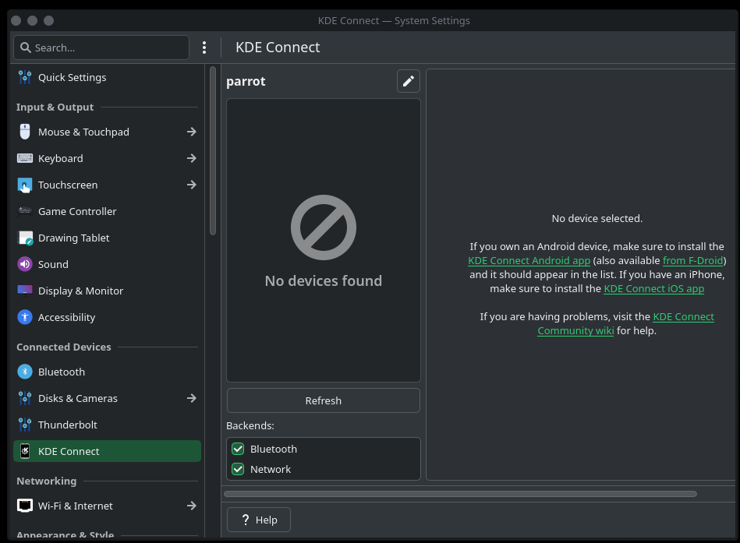The image size is (740, 543).
Task: Select the Sound speaker icon
Action: click(x=25, y=264)
